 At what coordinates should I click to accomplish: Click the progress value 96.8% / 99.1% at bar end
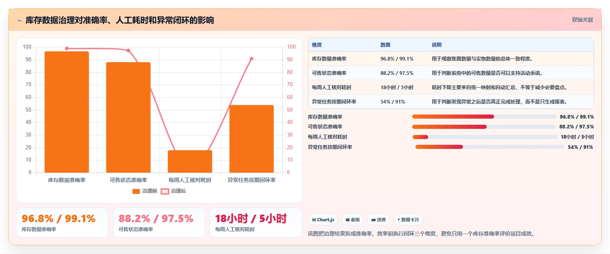tap(577, 117)
